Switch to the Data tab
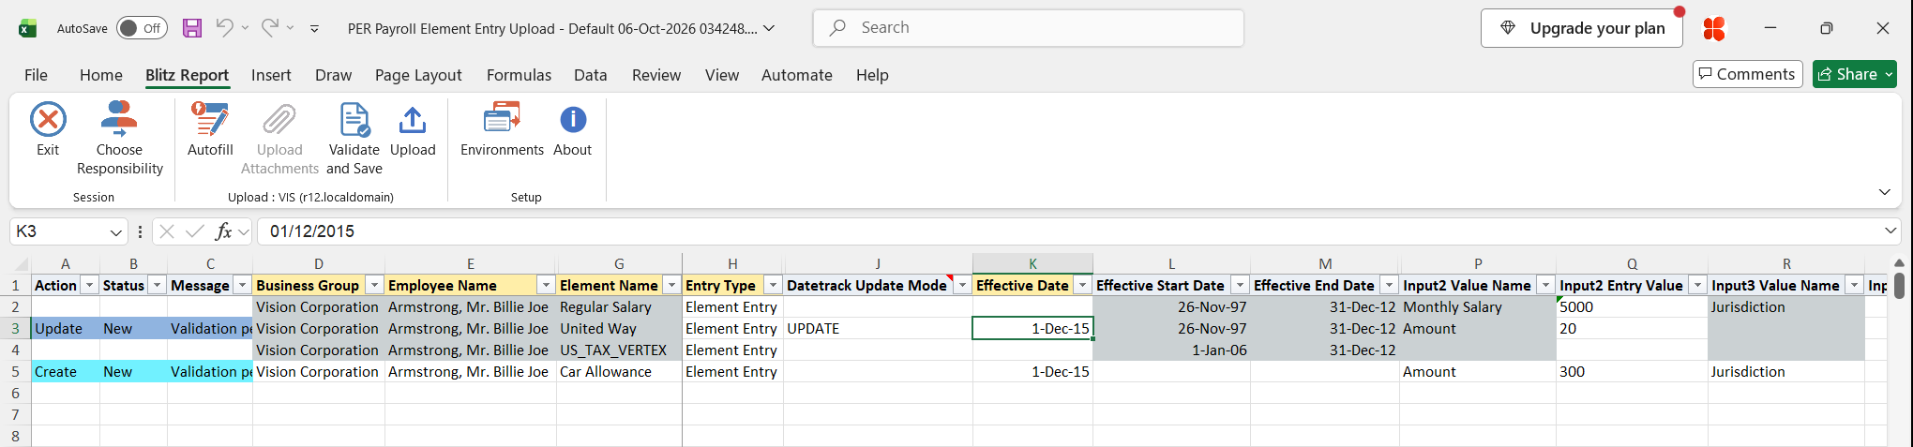The image size is (1913, 447). (x=591, y=75)
